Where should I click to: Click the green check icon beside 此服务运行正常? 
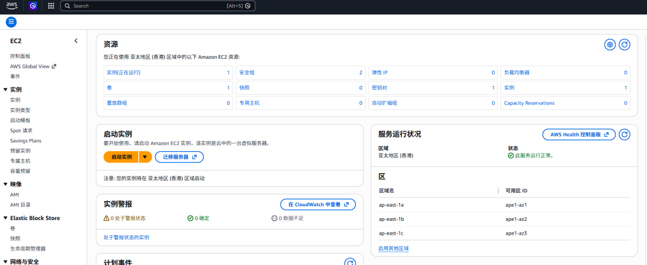click(511, 156)
